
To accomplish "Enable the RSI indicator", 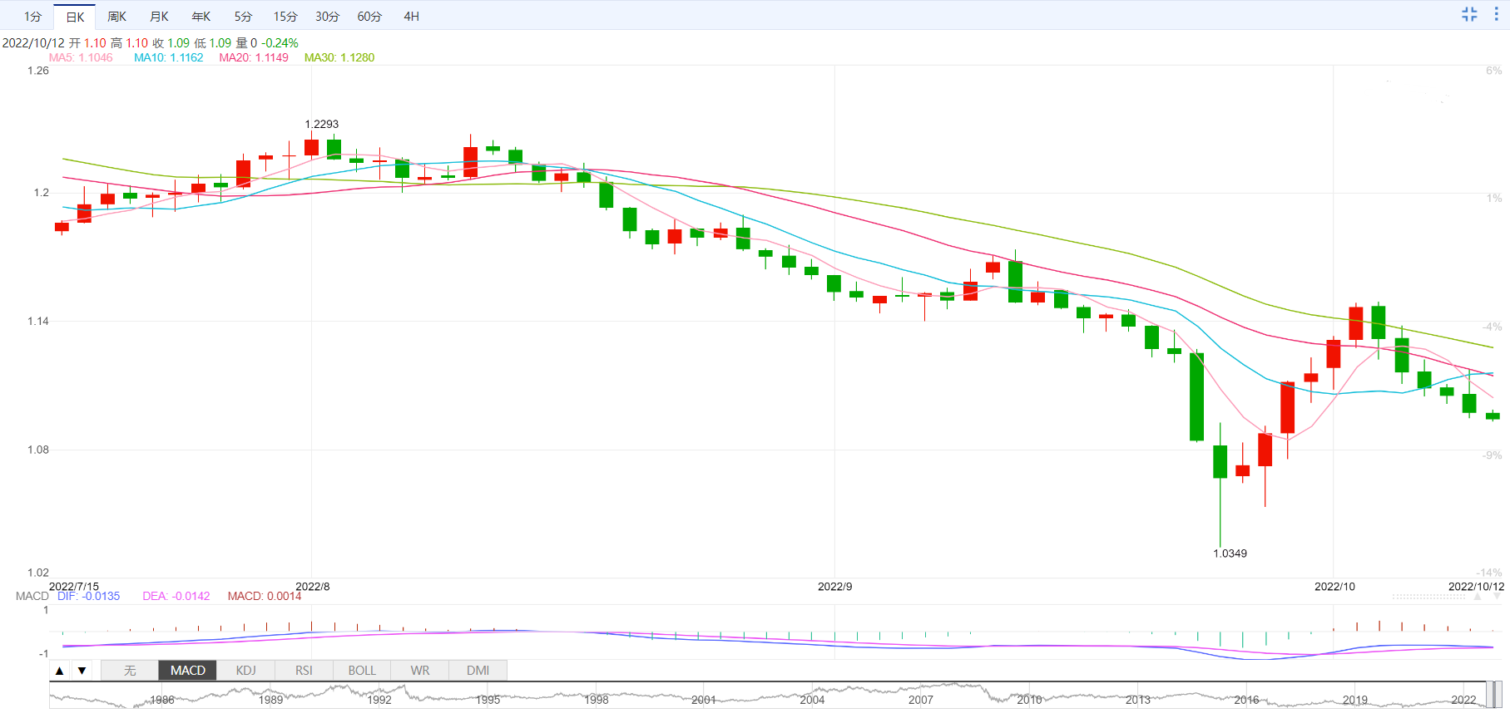I will click(x=304, y=671).
